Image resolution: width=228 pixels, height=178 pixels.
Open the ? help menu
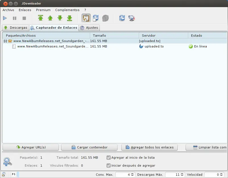point(85,10)
